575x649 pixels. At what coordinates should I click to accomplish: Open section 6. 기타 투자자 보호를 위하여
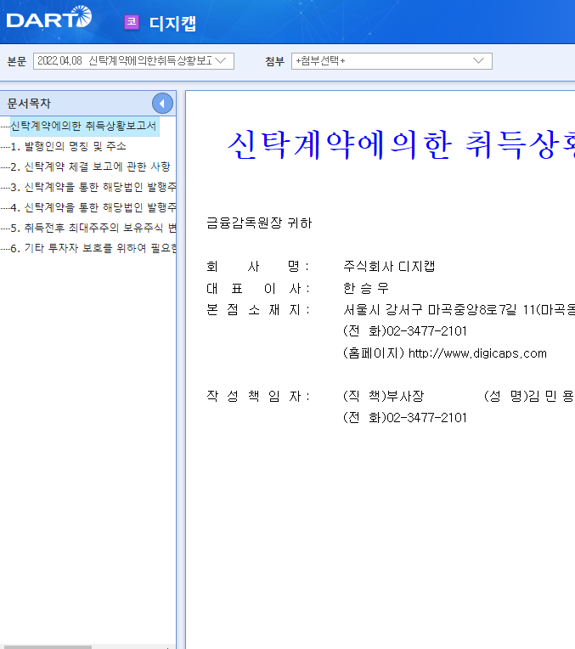click(93, 248)
